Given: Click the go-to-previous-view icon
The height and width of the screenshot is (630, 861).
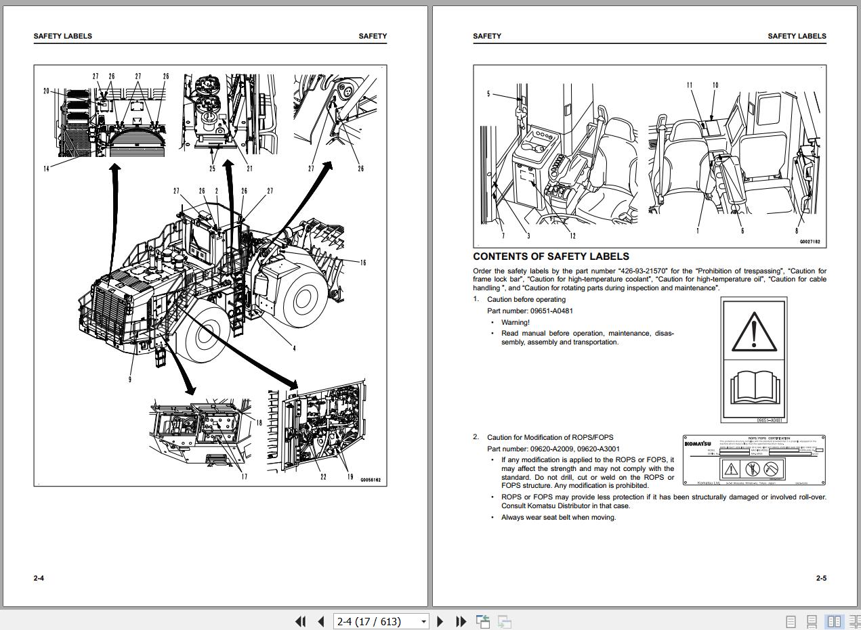Looking at the screenshot, I should (x=483, y=621).
